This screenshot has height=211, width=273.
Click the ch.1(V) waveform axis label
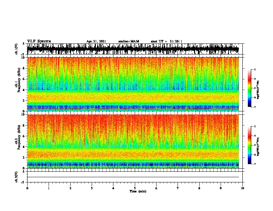[17, 49]
